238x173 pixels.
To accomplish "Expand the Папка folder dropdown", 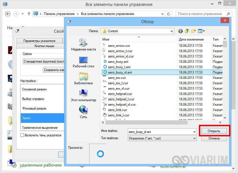I will click(x=171, y=31).
